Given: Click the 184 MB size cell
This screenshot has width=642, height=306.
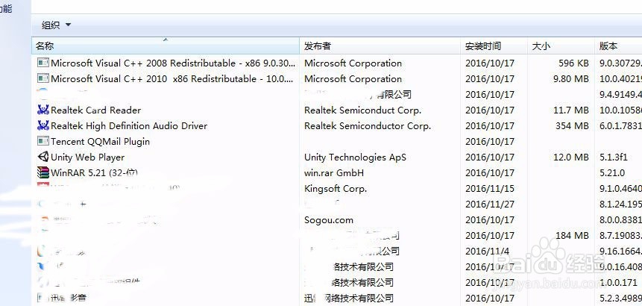Looking at the screenshot, I should coord(572,236).
